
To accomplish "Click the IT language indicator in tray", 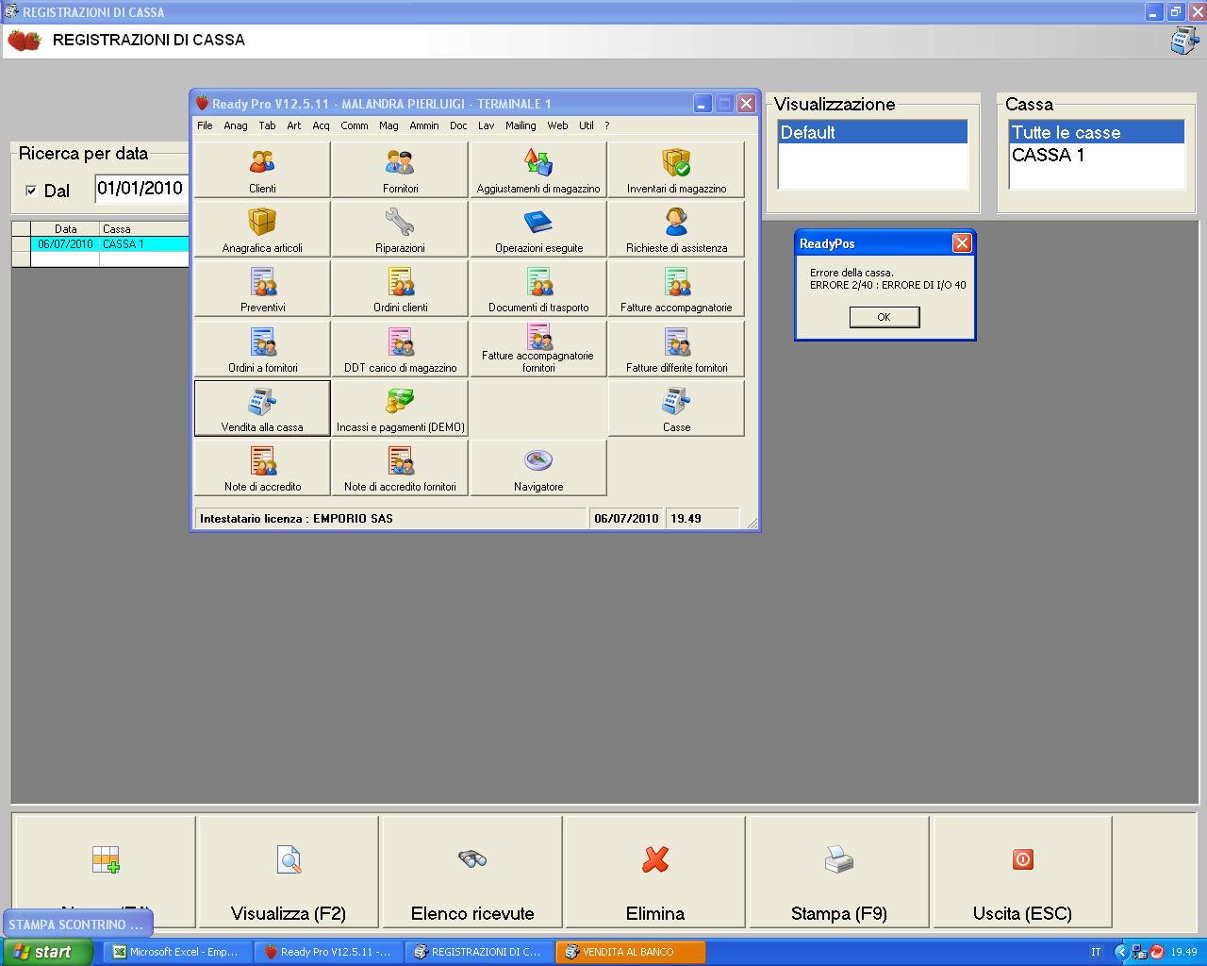I will pos(1096,952).
